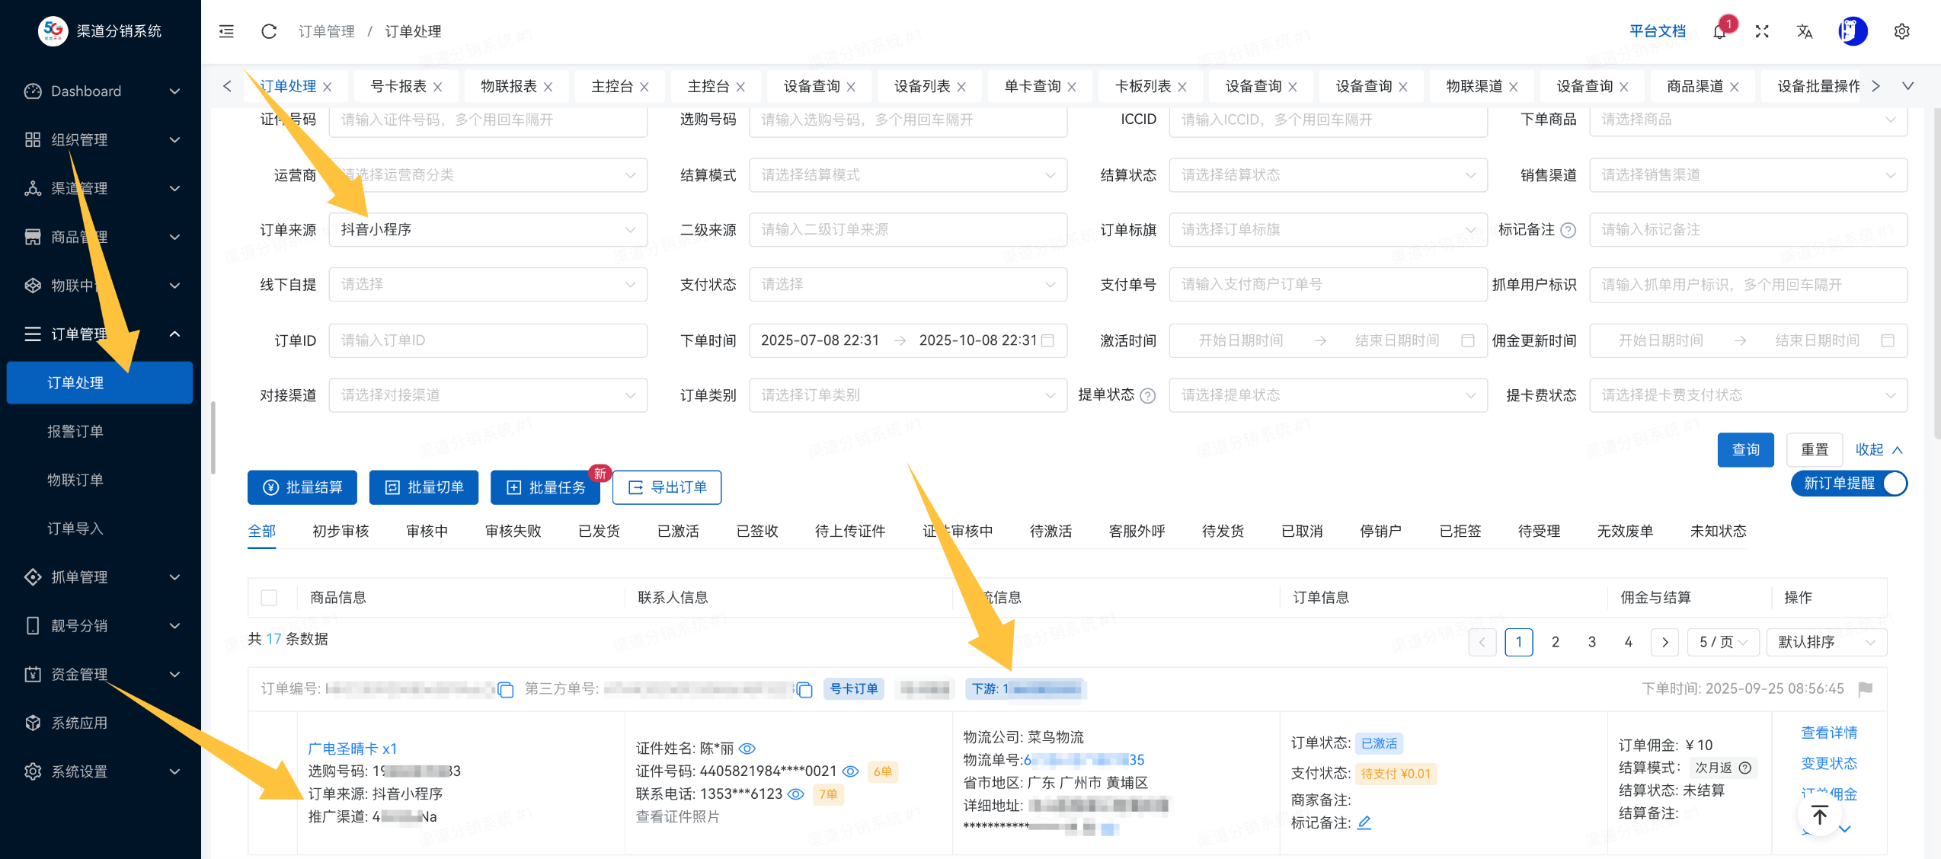Click the 查询 search button
This screenshot has height=859, width=1941.
1745,449
